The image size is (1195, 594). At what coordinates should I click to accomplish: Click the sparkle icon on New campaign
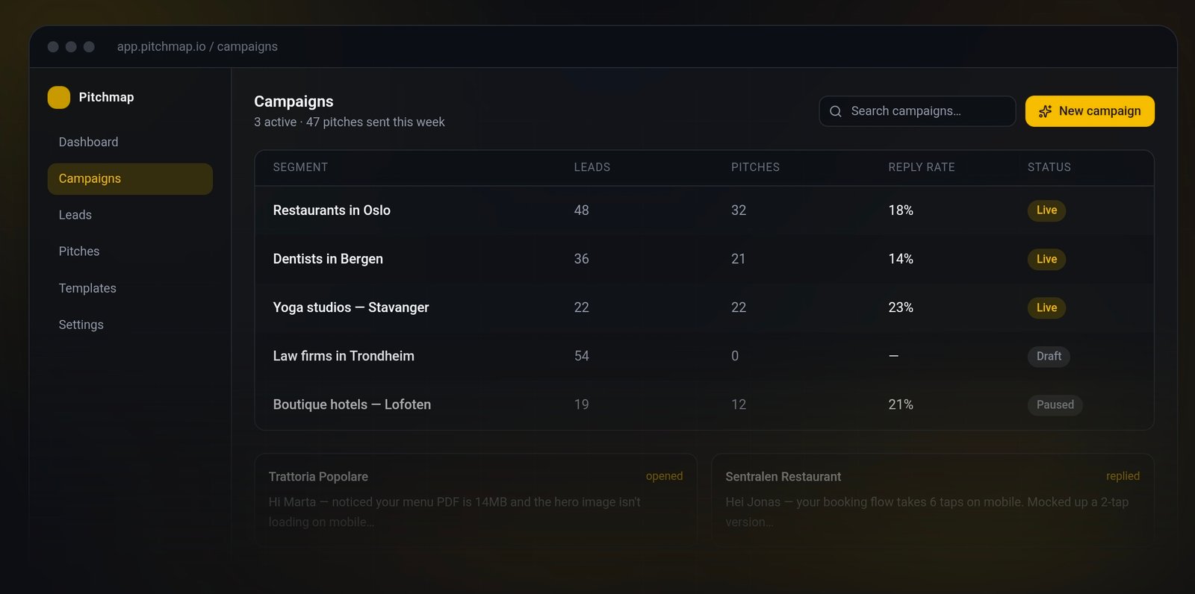pos(1046,111)
